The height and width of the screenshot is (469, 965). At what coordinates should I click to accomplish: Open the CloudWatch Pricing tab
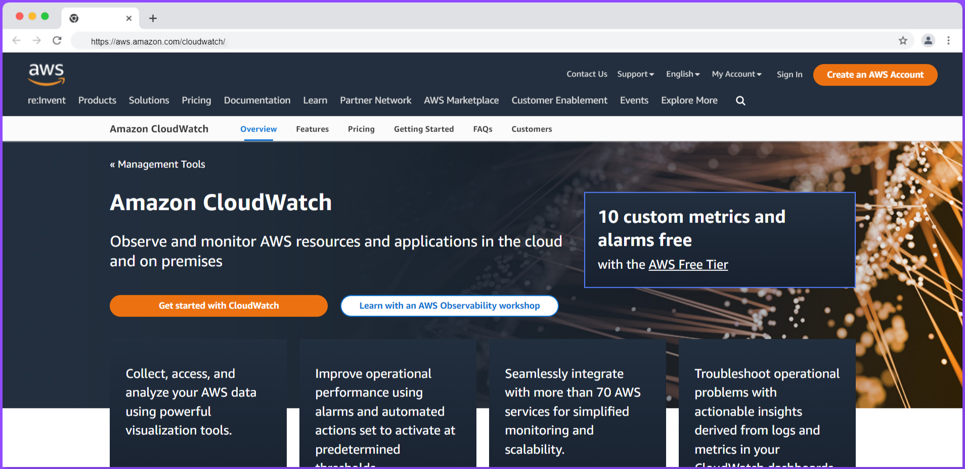pyautogui.click(x=361, y=129)
